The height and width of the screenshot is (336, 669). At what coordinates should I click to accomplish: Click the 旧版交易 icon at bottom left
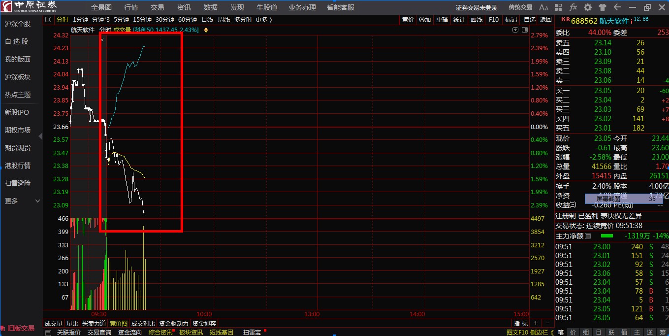point(3,328)
